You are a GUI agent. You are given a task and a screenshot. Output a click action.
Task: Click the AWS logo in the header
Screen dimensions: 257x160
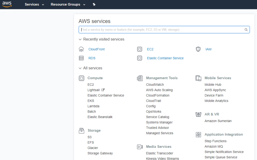coord(7,5)
